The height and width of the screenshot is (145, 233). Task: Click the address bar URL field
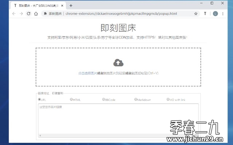pyautogui.click(x=121, y=14)
